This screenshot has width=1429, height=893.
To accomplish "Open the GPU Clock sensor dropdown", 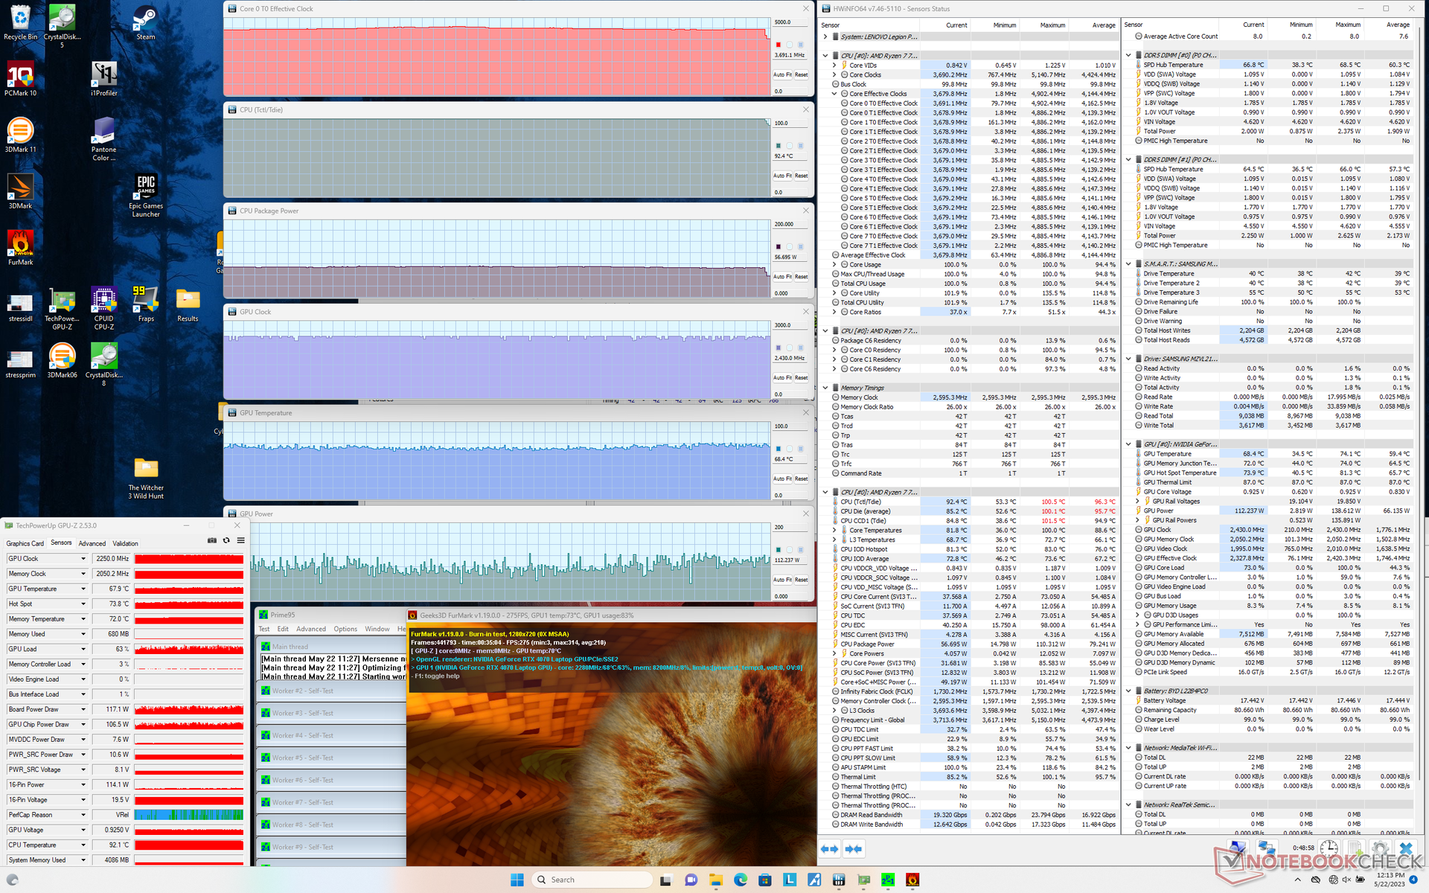I will [83, 559].
